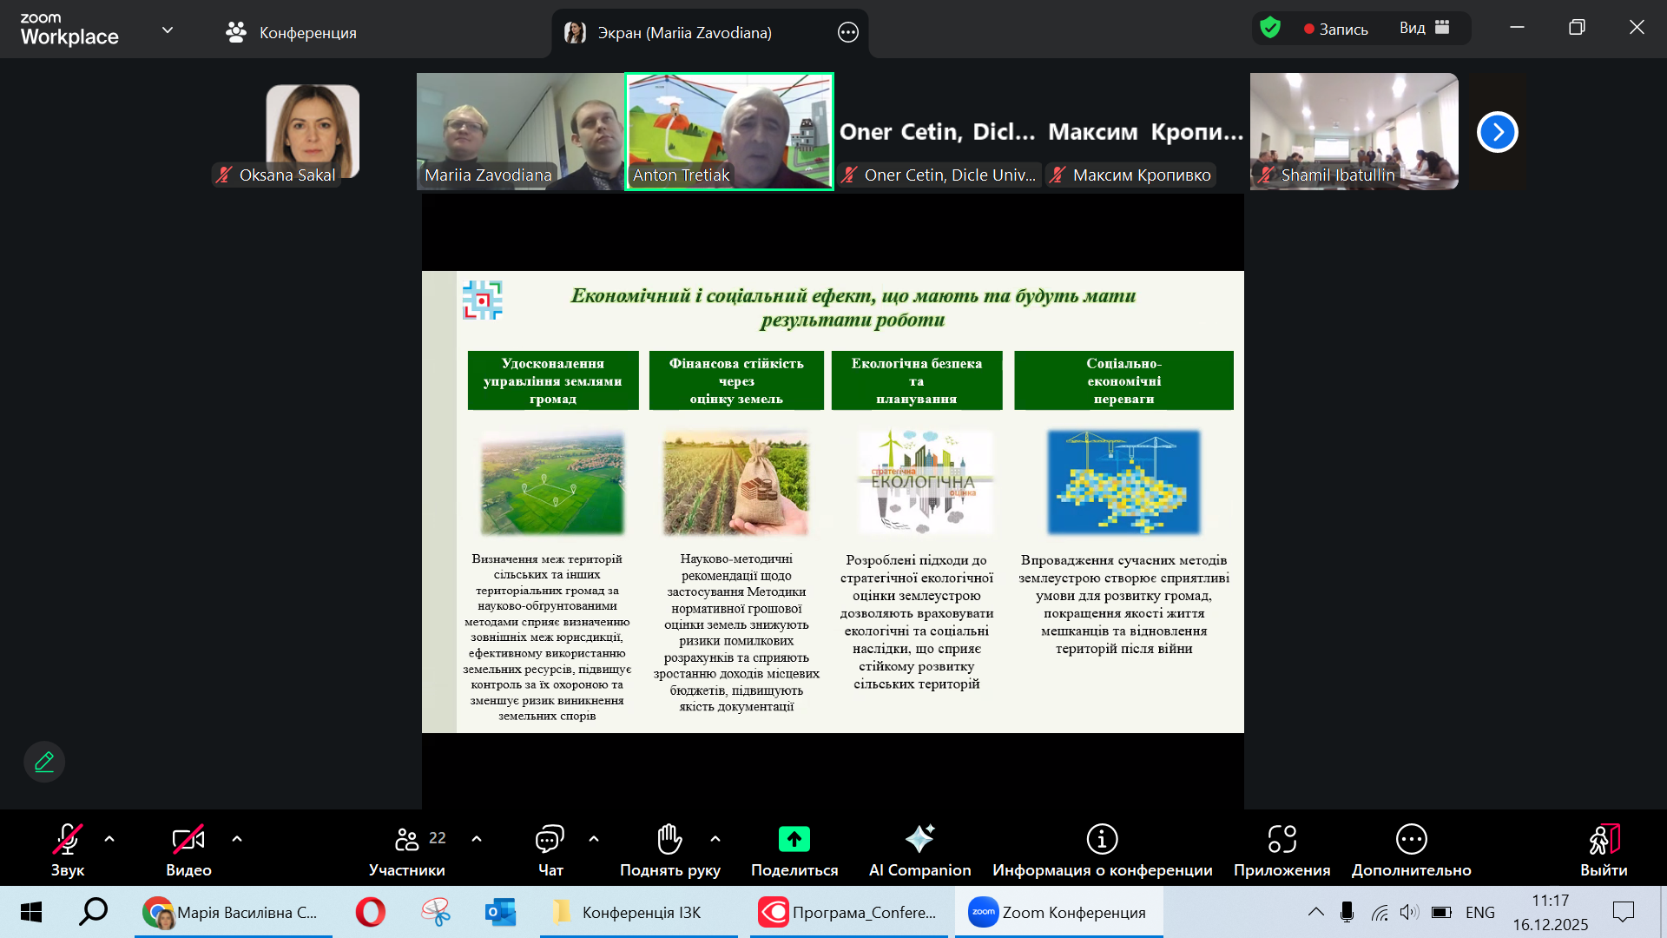Open the green encryption shield icon
Image resolution: width=1667 pixels, height=938 pixels.
tap(1270, 28)
